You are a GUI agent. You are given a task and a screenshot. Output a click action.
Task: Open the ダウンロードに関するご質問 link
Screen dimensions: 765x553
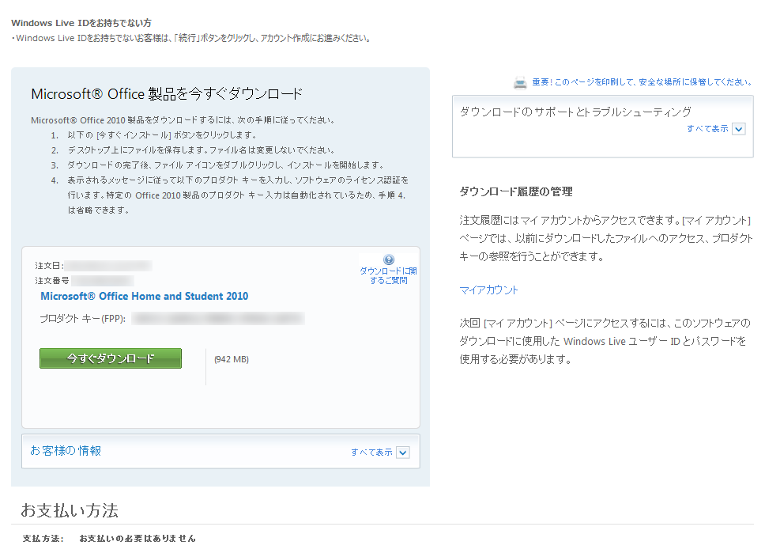[x=388, y=275]
